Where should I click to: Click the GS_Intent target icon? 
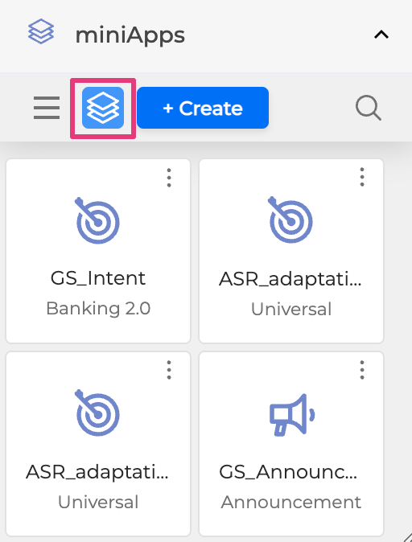97,220
